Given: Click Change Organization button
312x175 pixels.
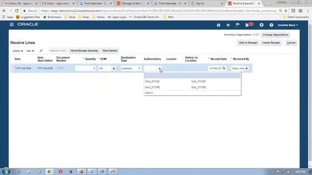Looking at the screenshot, I should (275, 35).
